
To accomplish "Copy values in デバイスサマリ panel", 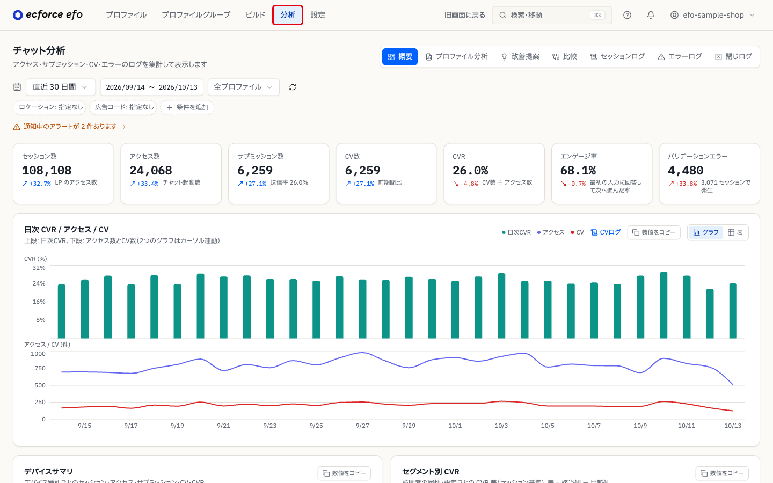I will pyautogui.click(x=344, y=473).
